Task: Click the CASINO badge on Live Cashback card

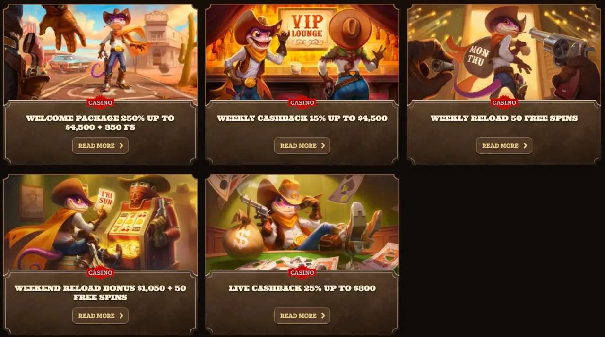Action: click(x=302, y=272)
